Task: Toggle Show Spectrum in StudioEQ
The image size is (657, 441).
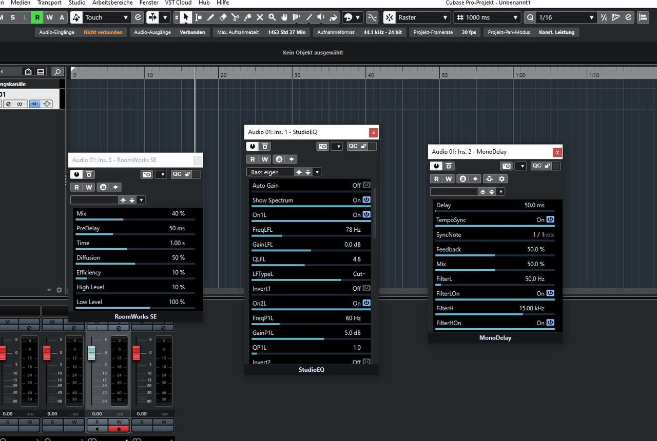Action: coord(366,200)
